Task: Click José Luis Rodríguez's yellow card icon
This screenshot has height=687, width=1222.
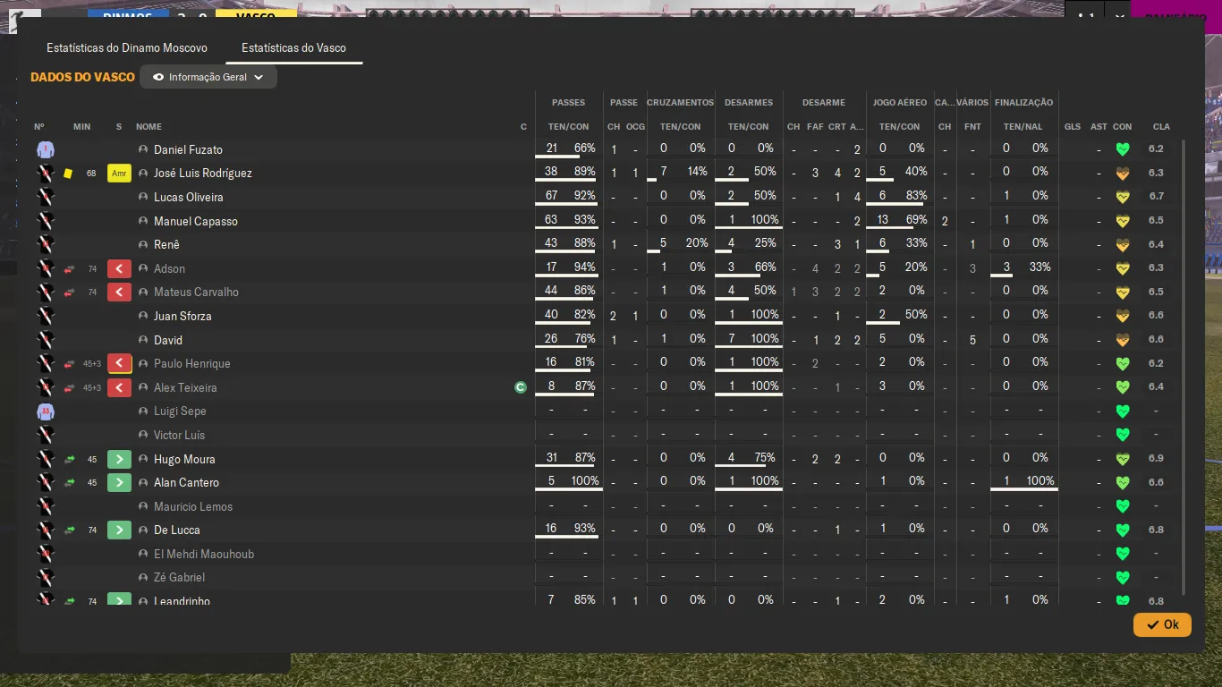Action: [x=68, y=174]
